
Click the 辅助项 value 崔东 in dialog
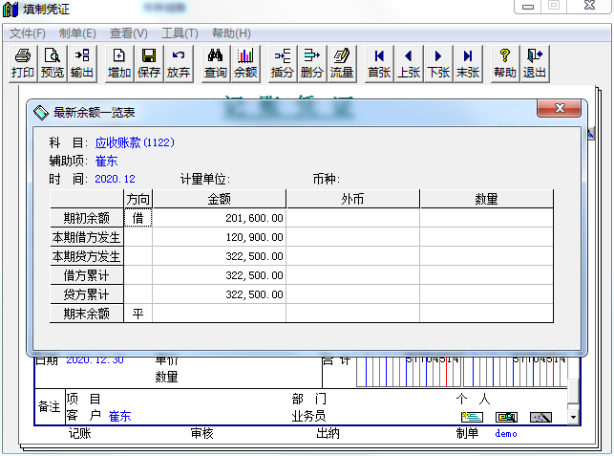(x=107, y=161)
